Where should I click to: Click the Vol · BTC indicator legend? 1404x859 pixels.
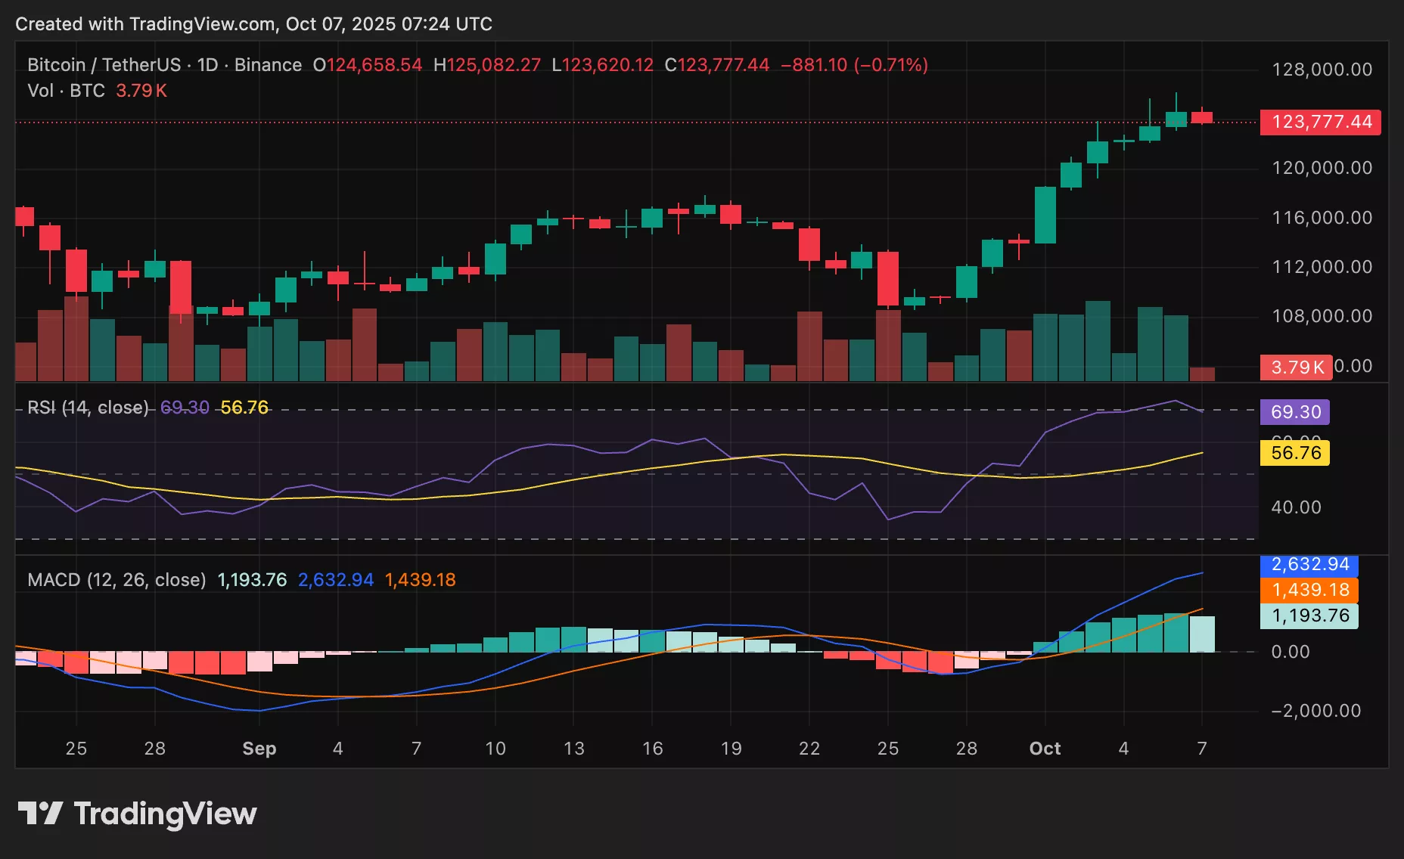tap(66, 91)
